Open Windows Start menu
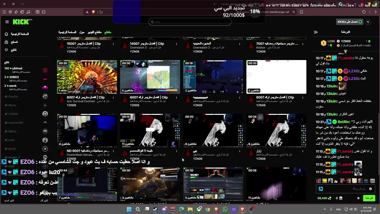The width and height of the screenshot is (380, 214). tap(129, 209)
